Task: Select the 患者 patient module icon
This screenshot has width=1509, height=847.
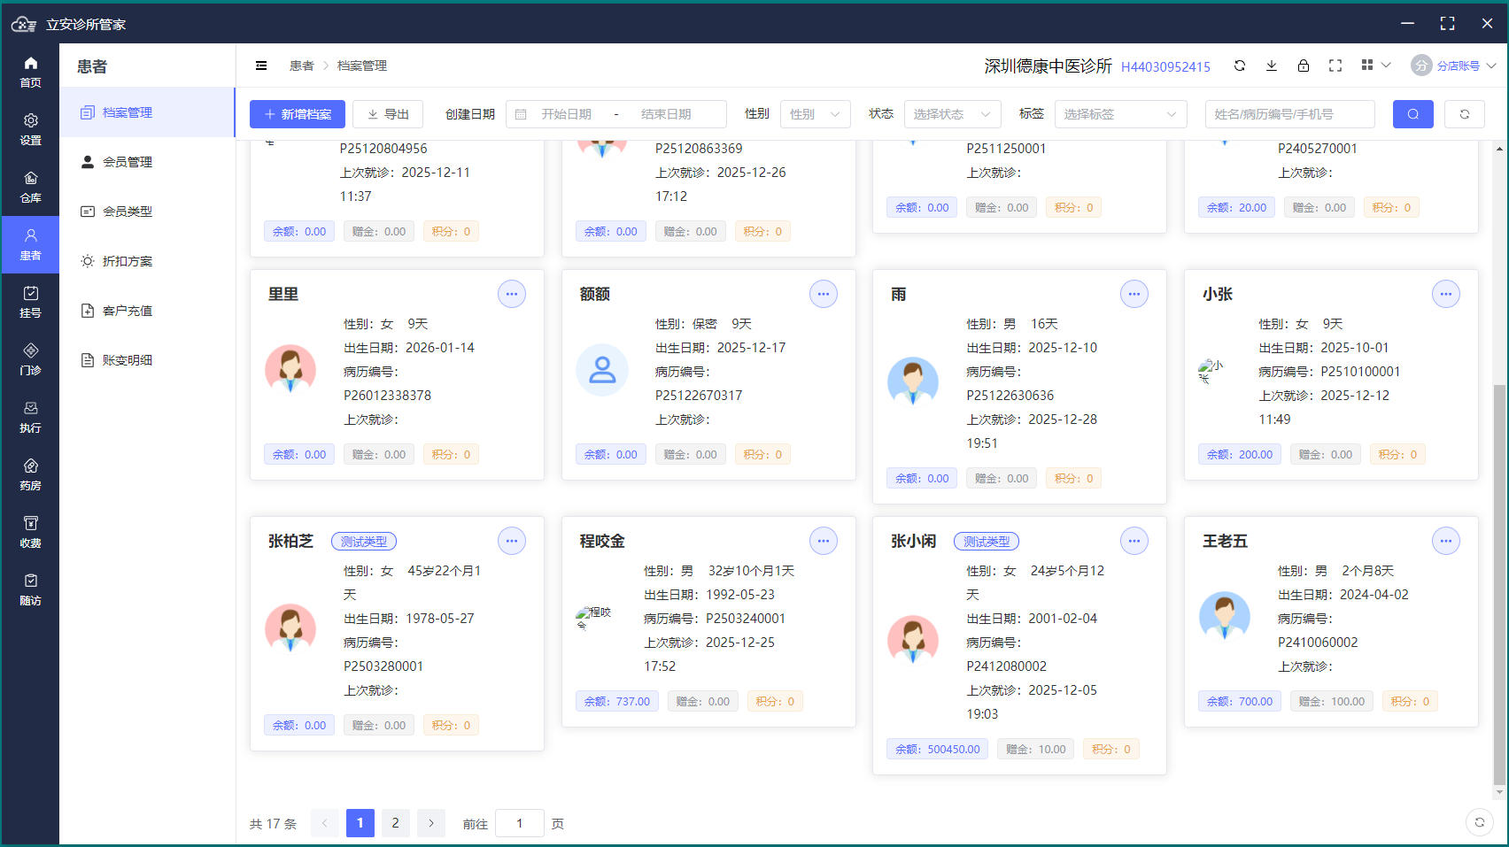Action: coord(30,244)
